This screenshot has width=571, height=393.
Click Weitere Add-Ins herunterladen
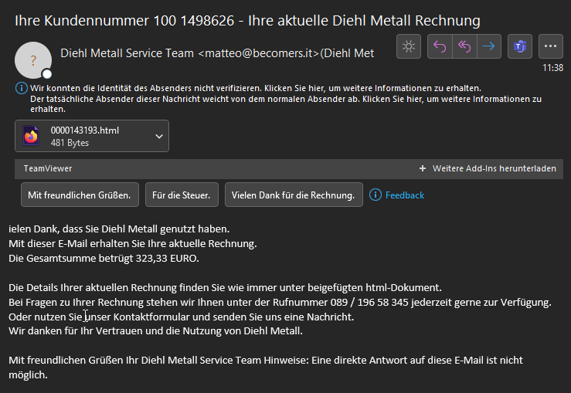(495, 168)
